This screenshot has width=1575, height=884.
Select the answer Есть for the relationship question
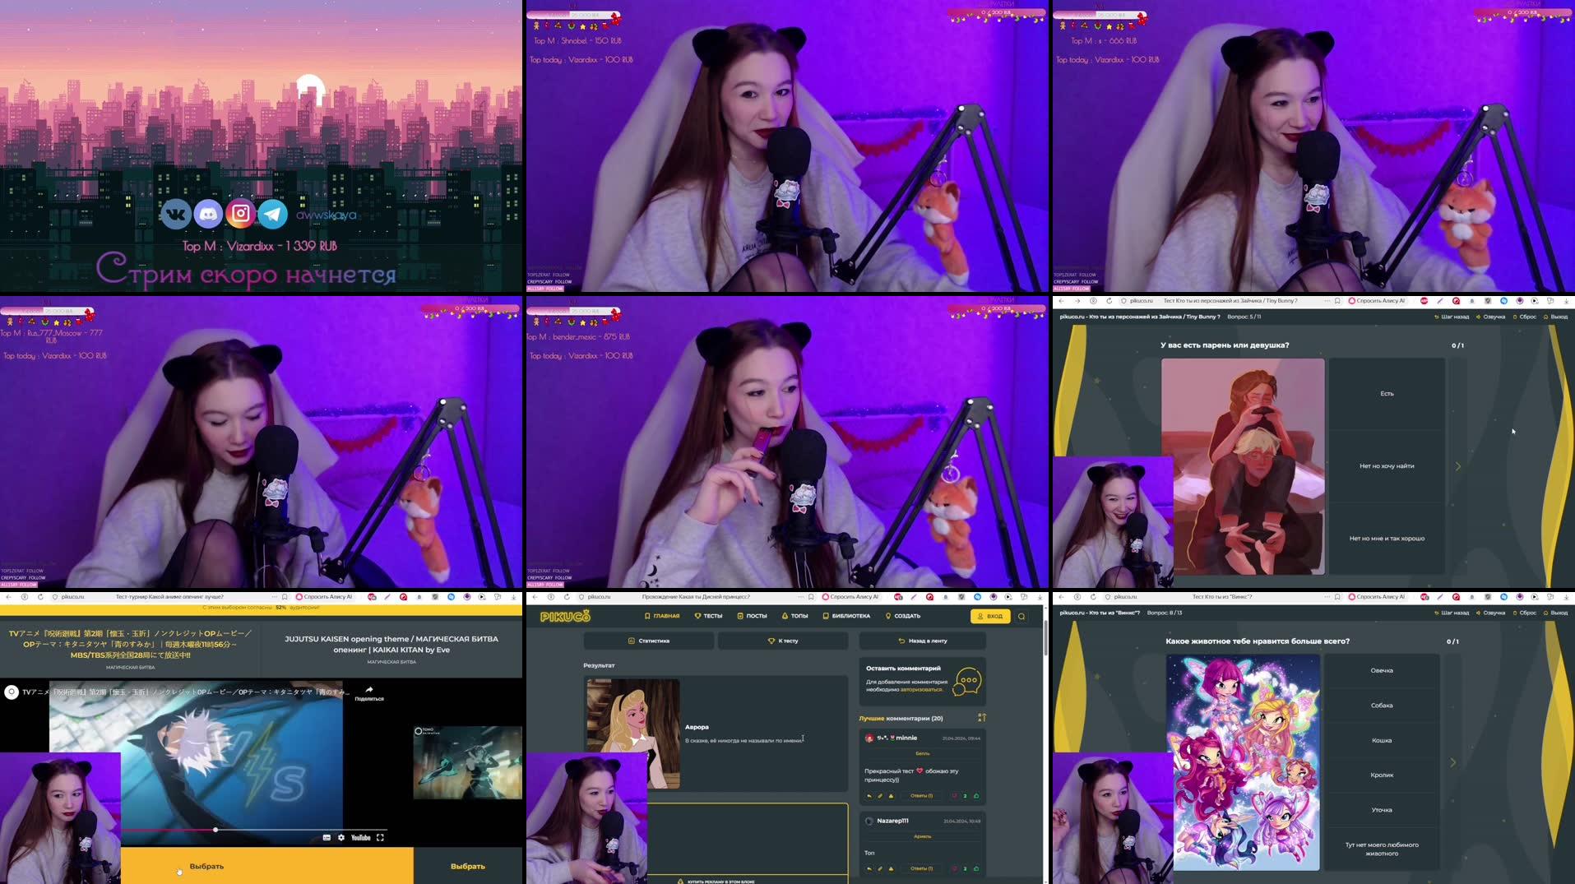[x=1387, y=393]
